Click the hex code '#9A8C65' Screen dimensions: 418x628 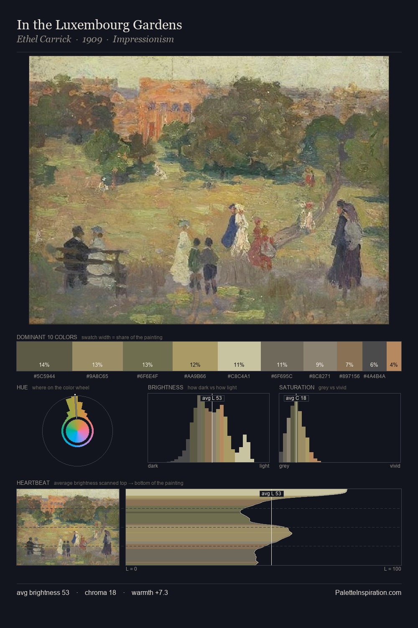tap(97, 376)
